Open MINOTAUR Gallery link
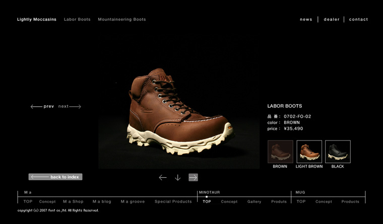Image resolution: width=383 pixels, height=224 pixels. [254, 201]
